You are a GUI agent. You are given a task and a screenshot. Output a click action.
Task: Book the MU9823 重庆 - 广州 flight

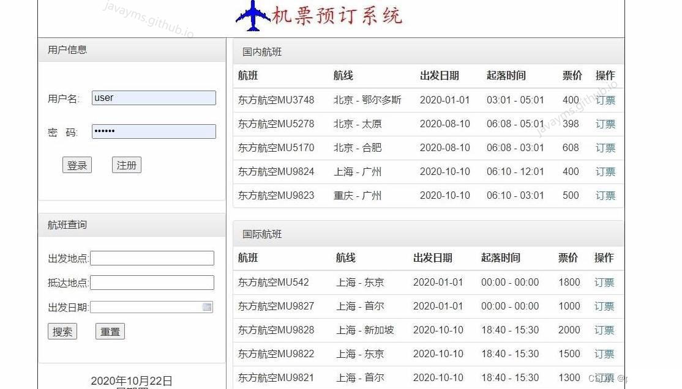[605, 196]
